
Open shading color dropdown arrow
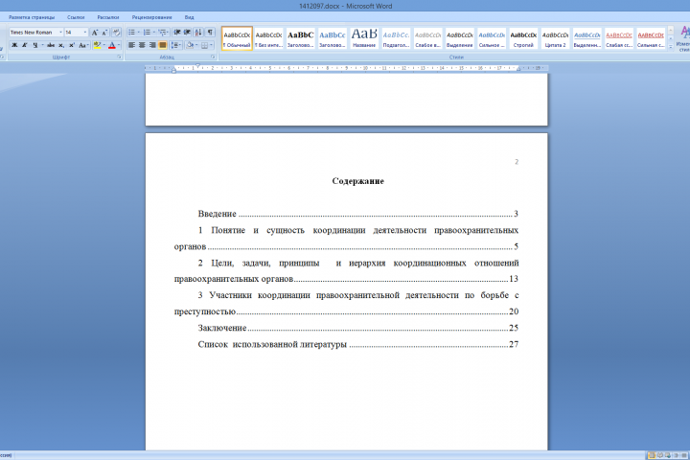pos(196,45)
